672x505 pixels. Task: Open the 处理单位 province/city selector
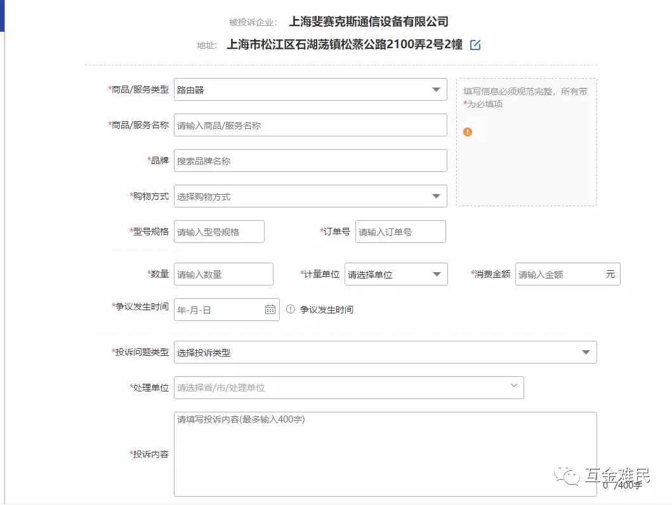pyautogui.click(x=349, y=388)
